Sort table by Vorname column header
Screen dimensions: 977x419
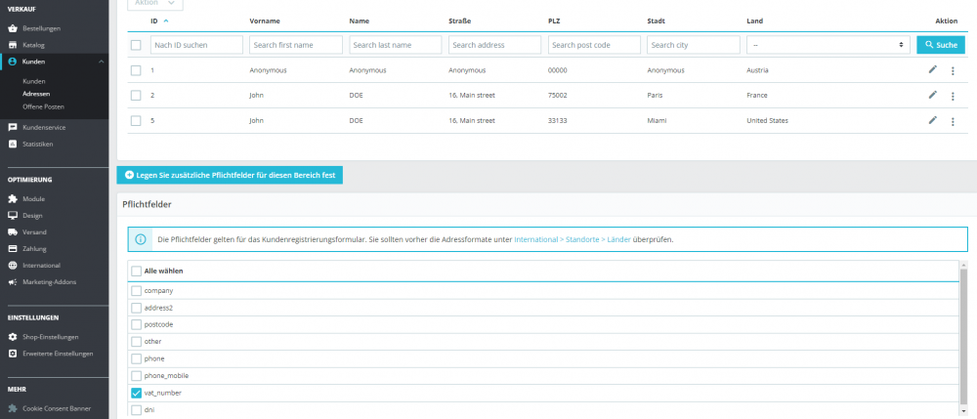click(x=265, y=21)
